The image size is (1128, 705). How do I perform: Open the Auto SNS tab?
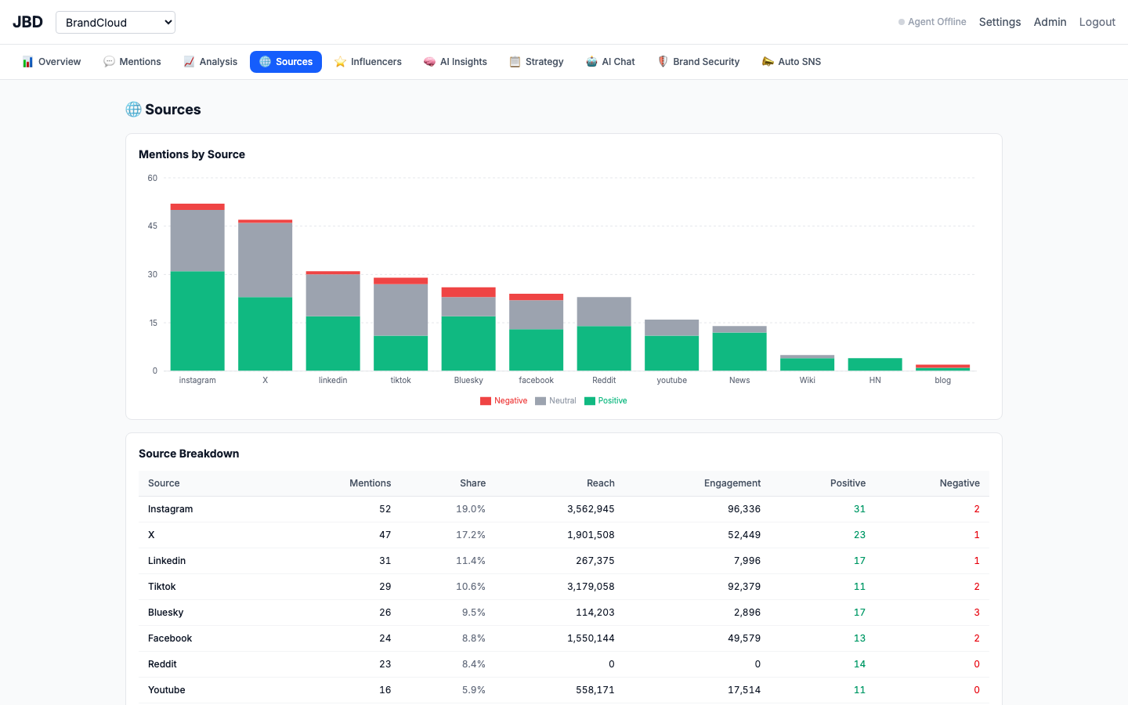pos(791,62)
